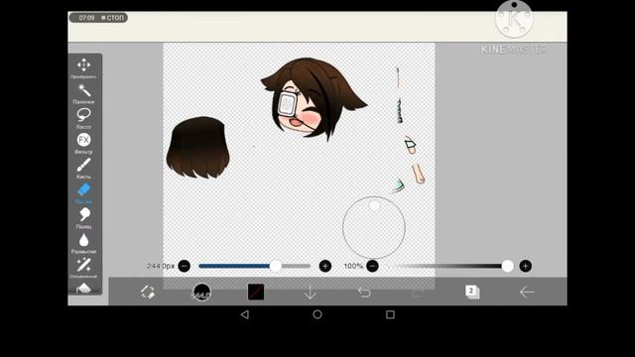Viewport: 635px width, 357px height.
Task: Tap the Android back navigation button
Action: click(245, 314)
